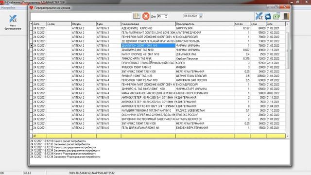311x175 pixels.
Task: Select the ДЕЗОДОРАНТ СПАСАТЕЛЬНЫЙ КРУГ cell
Action: (x=148, y=41)
